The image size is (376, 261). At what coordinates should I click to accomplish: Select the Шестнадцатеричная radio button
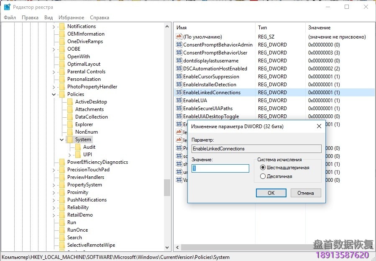coord(263,168)
